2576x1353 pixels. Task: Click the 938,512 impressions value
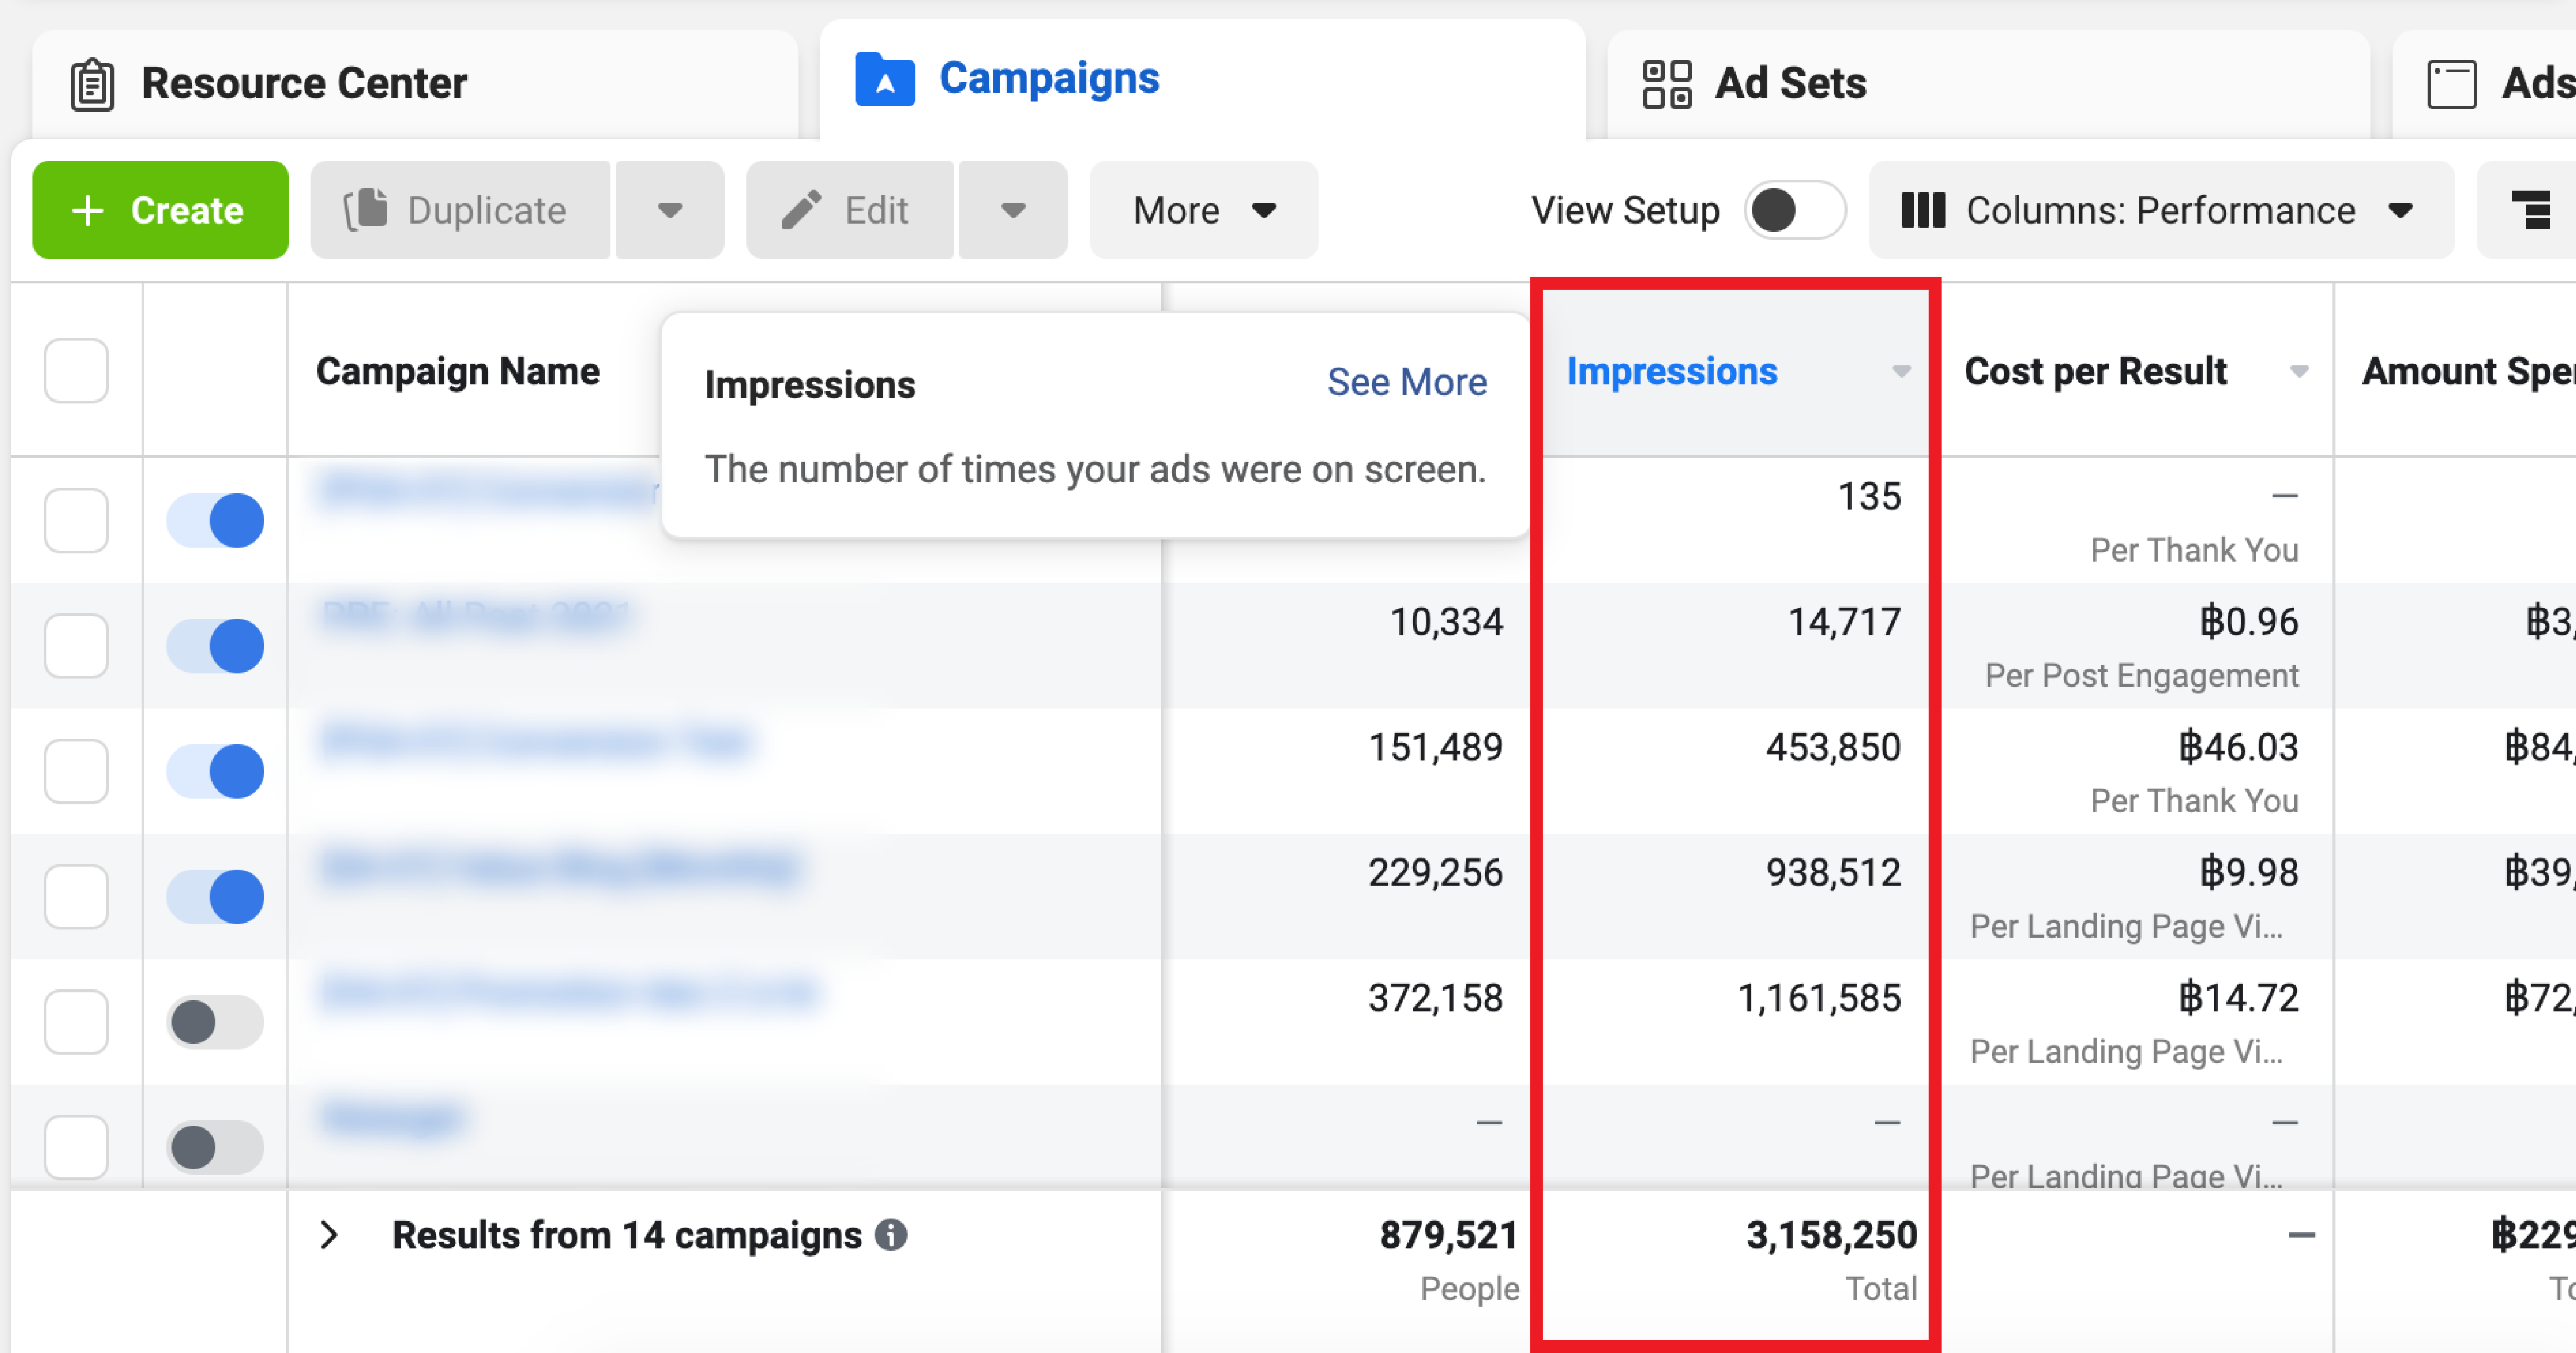[x=1833, y=872]
